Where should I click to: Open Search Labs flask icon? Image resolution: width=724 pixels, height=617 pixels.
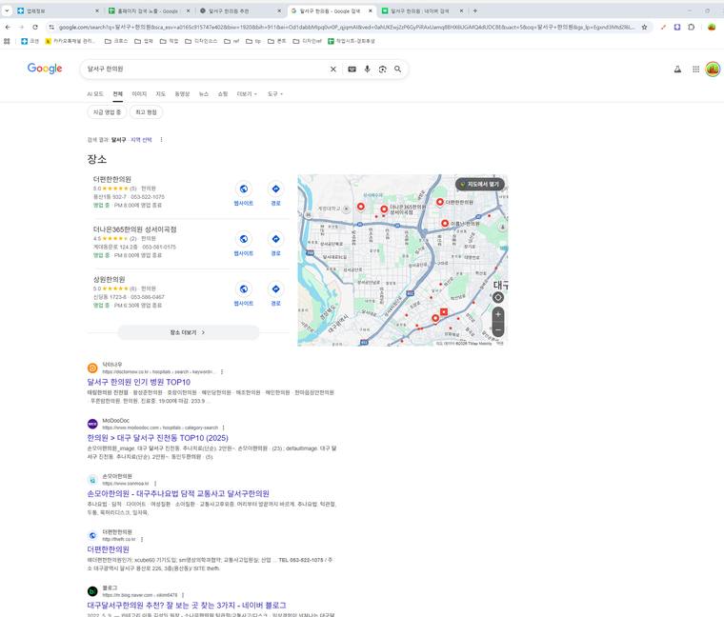pyautogui.click(x=677, y=70)
